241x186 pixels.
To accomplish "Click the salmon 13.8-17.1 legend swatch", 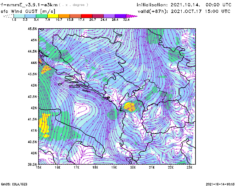I will 76,16.
